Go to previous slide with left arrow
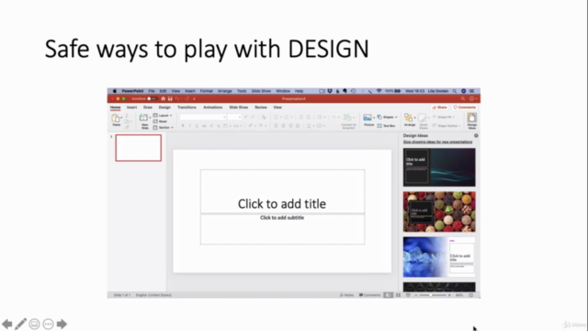Screen dimensions: 588x331 (x=7, y=324)
